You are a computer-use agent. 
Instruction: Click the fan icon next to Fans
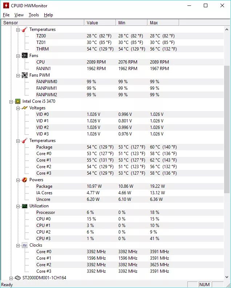pyautogui.click(x=25, y=56)
